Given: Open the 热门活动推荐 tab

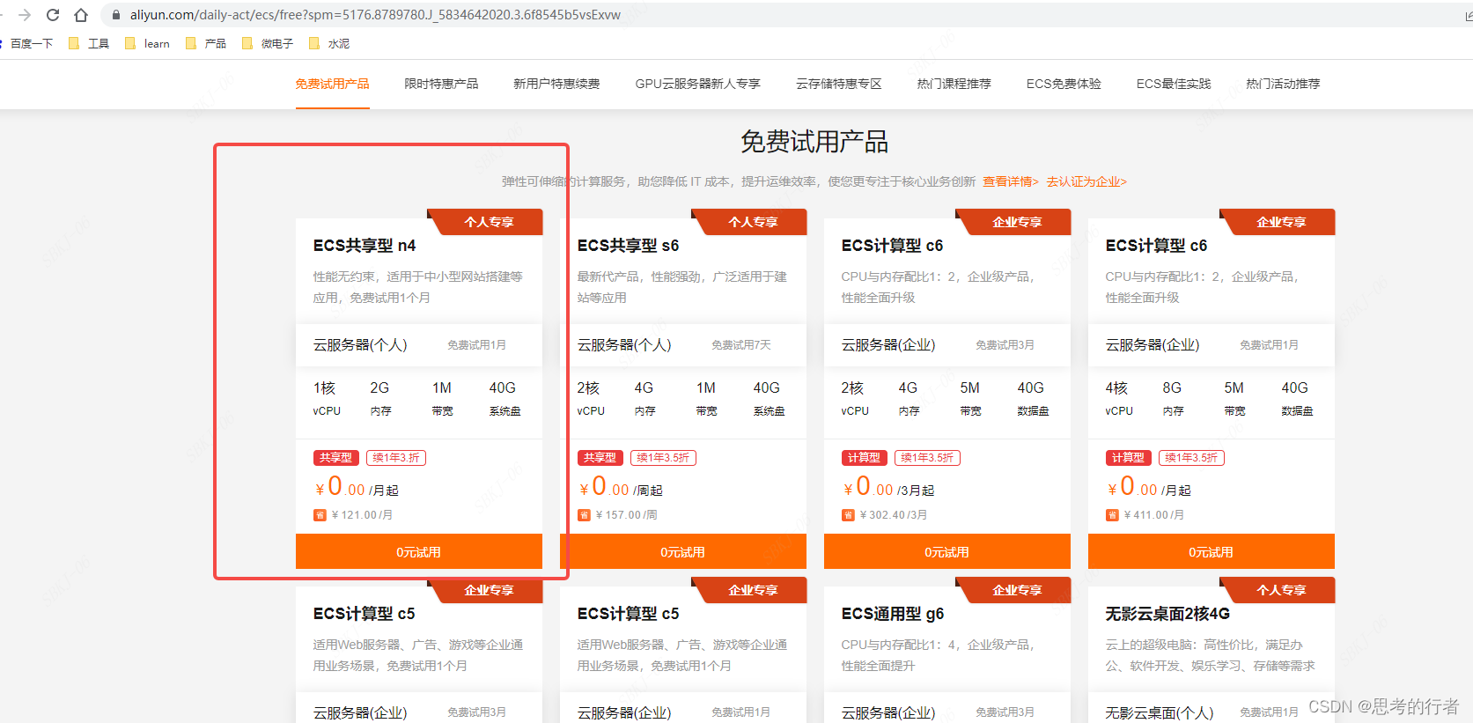Looking at the screenshot, I should (1283, 84).
